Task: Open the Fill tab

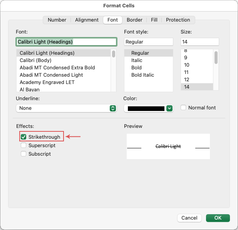Action: pos(154,20)
